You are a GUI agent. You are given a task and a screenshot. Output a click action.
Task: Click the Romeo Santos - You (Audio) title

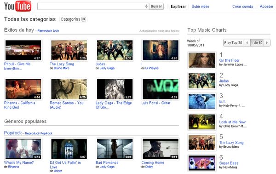[67, 105]
